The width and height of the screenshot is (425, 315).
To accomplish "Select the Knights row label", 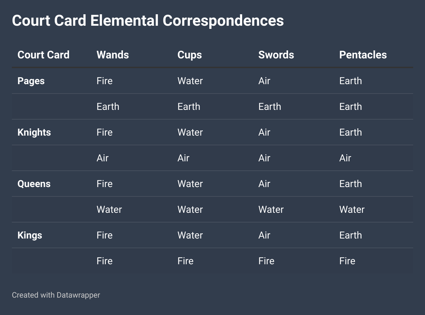I will (x=34, y=132).
